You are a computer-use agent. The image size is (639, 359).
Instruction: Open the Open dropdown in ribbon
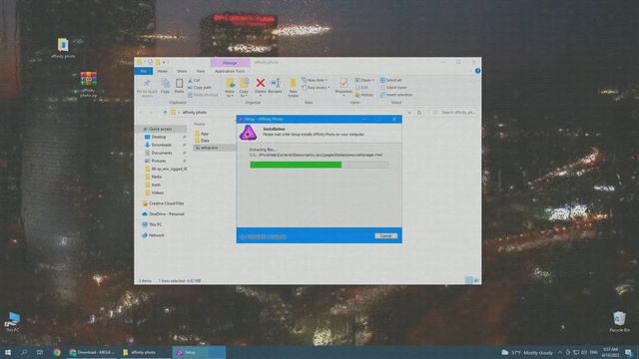[x=364, y=80]
